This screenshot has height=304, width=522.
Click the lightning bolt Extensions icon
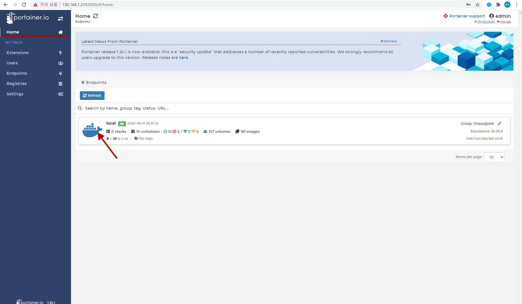click(60, 53)
